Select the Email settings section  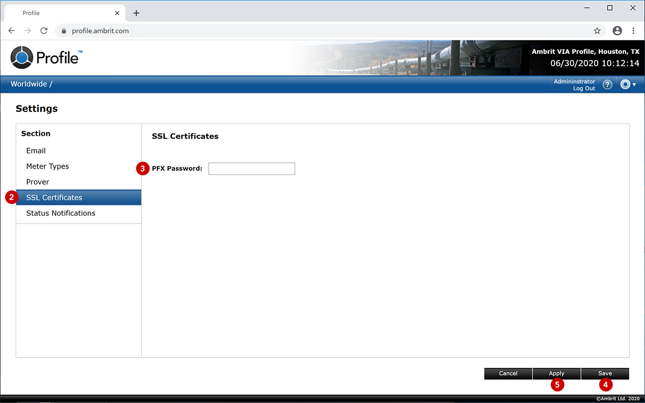(79, 151)
